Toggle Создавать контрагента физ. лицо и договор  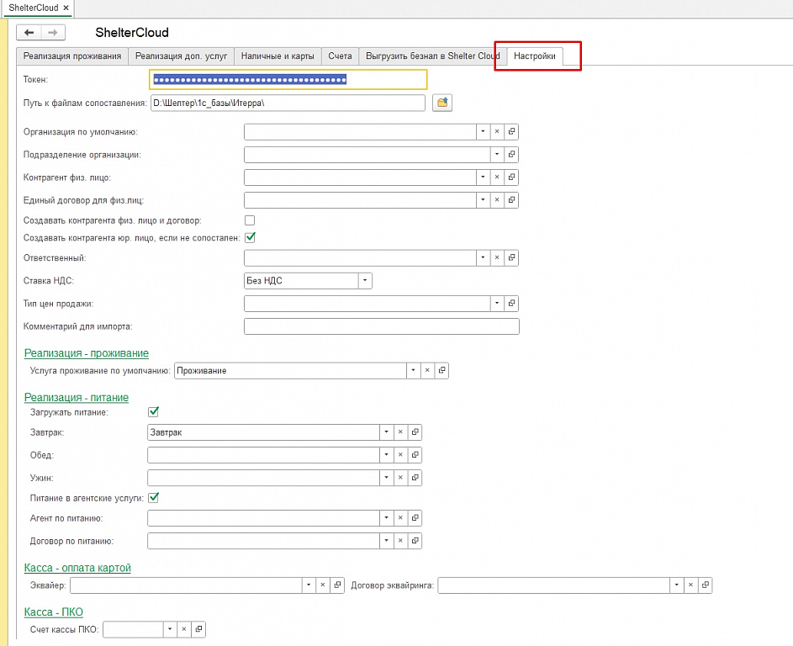click(250, 220)
